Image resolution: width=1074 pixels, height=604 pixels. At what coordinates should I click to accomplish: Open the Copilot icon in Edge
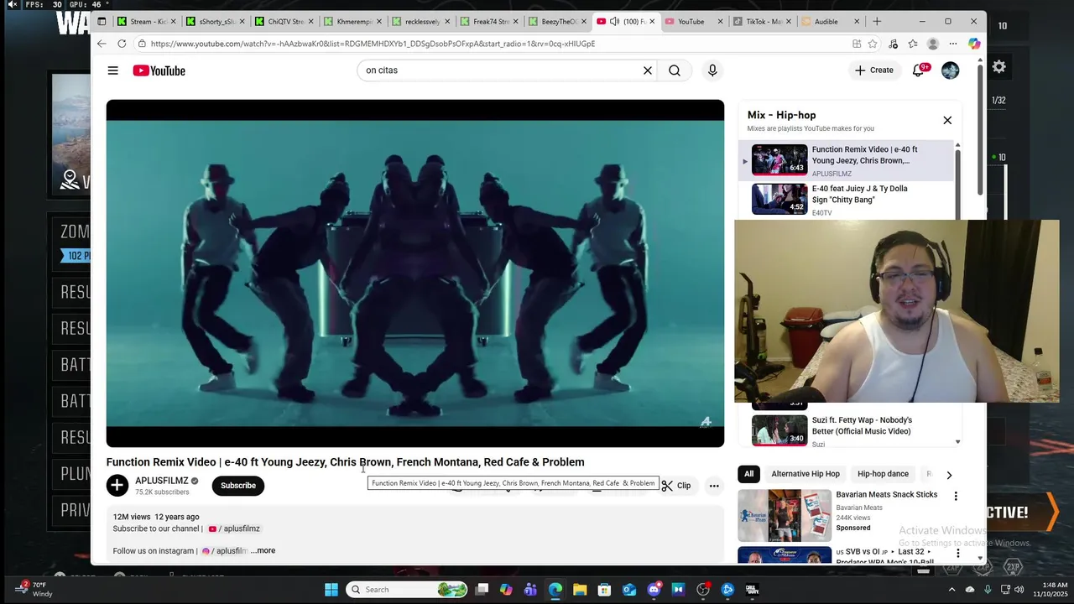(x=973, y=44)
